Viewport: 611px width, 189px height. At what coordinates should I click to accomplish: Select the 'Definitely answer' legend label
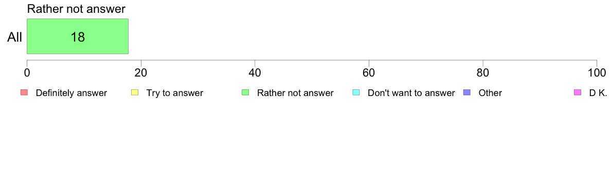pos(71,93)
